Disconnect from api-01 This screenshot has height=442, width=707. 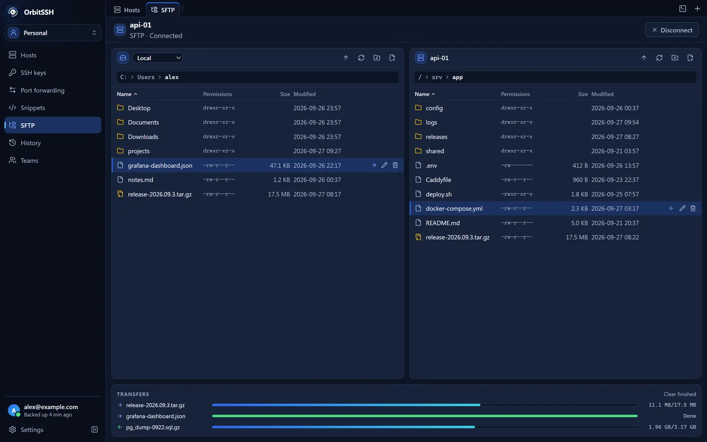click(672, 30)
